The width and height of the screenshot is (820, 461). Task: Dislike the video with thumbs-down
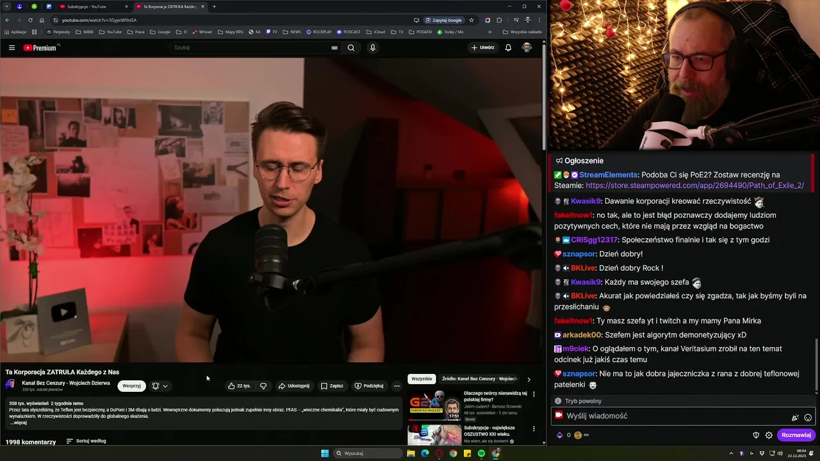[x=263, y=386]
